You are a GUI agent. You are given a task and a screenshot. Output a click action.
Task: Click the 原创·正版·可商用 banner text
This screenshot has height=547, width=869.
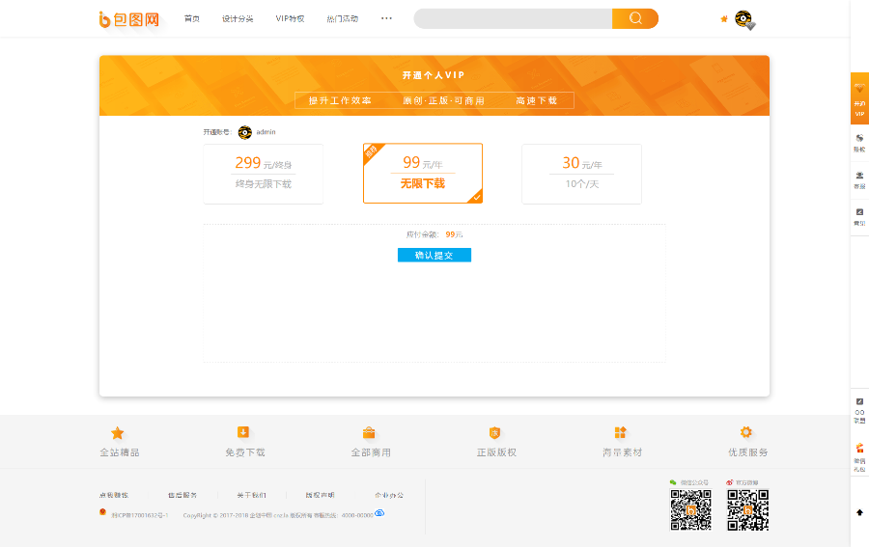coord(443,100)
